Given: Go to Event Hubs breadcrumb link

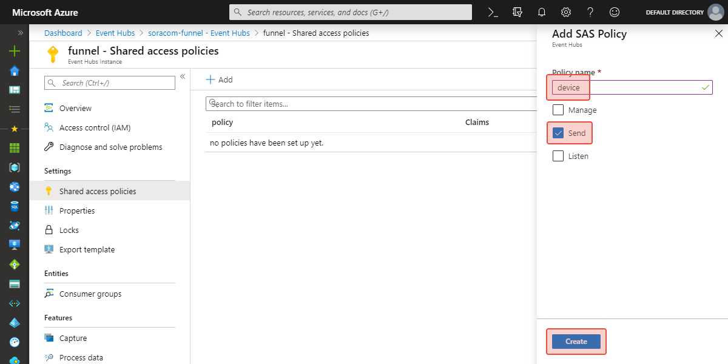Looking at the screenshot, I should [x=115, y=33].
